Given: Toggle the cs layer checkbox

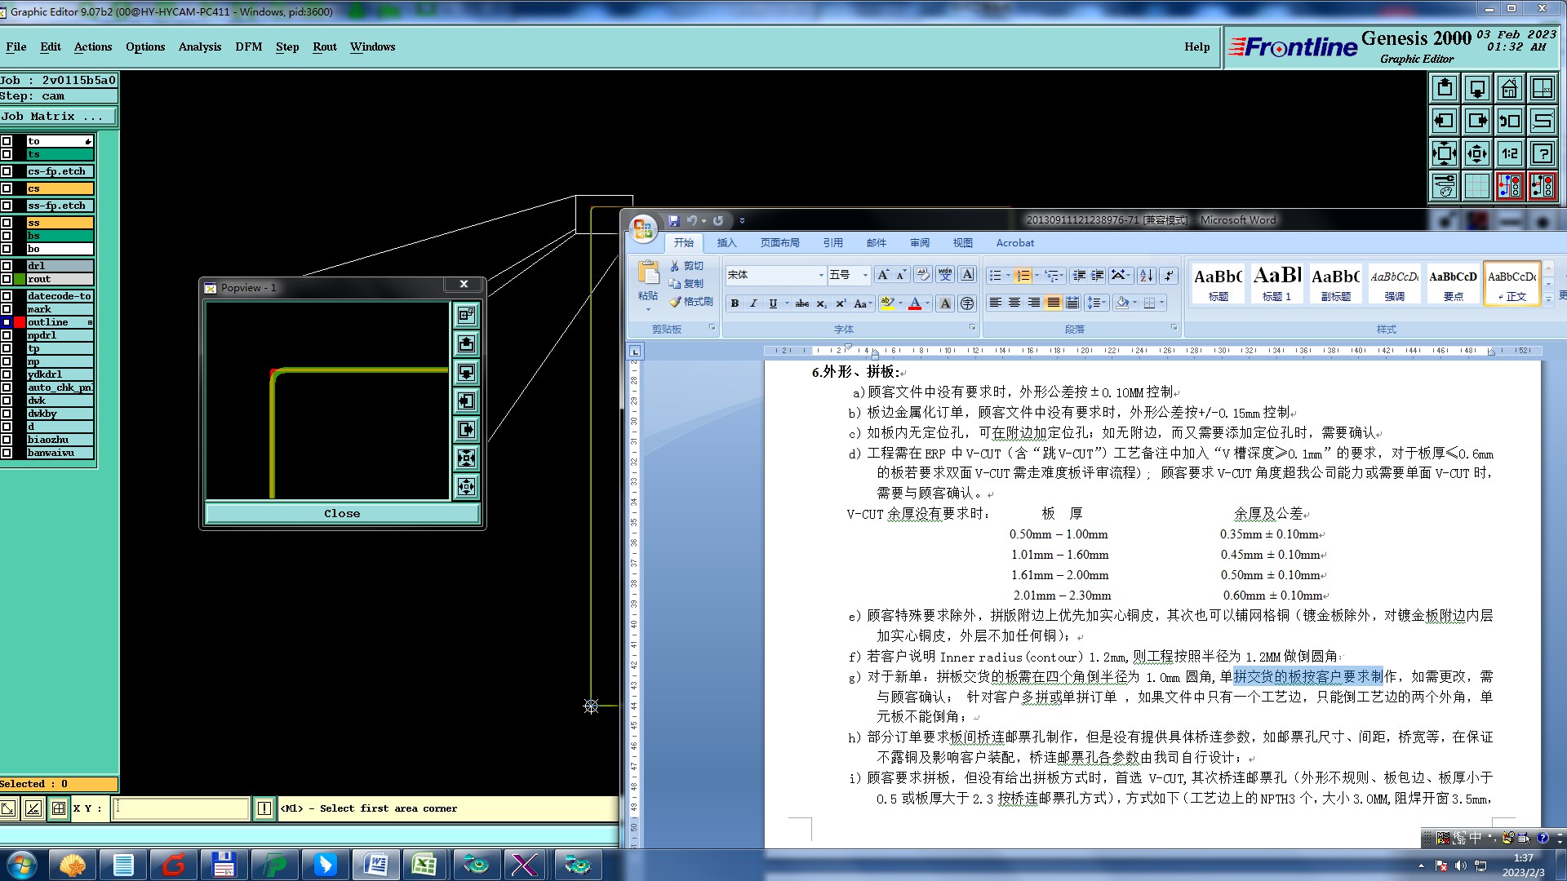Looking at the screenshot, I should pyautogui.click(x=7, y=188).
